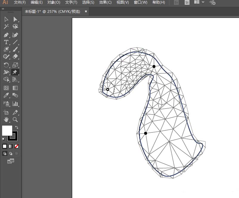Activate the Eyedropper tool
The image size is (239, 198).
tap(6, 95)
